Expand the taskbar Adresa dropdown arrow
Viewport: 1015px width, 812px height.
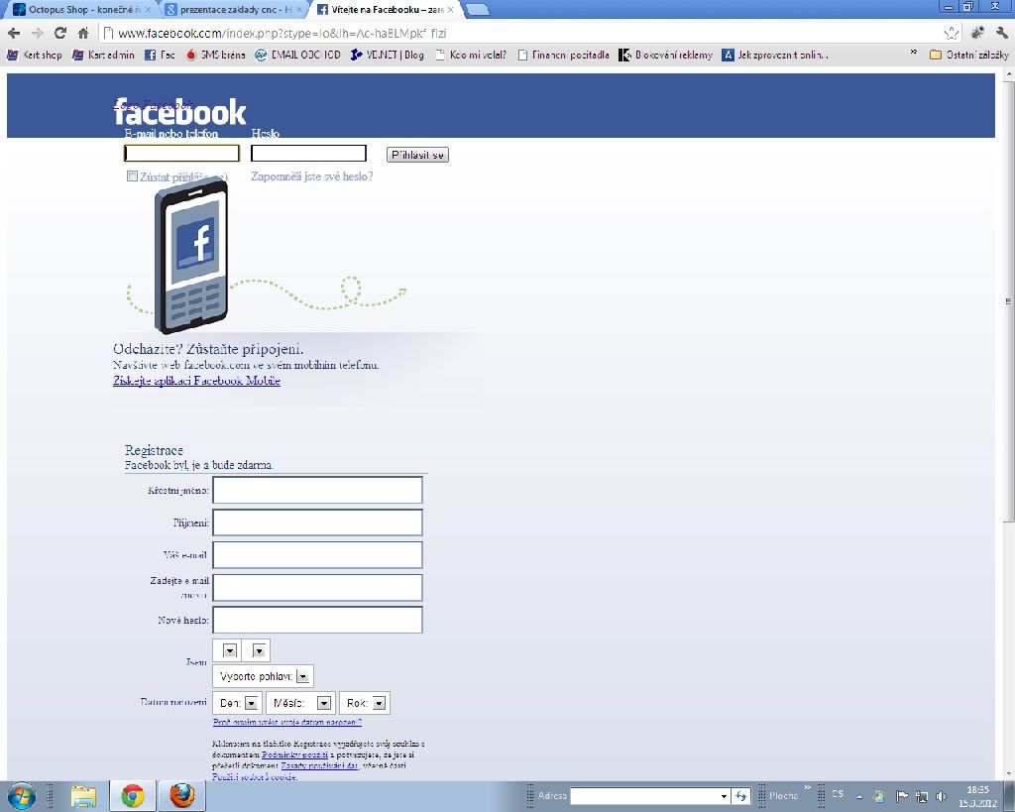[724, 796]
